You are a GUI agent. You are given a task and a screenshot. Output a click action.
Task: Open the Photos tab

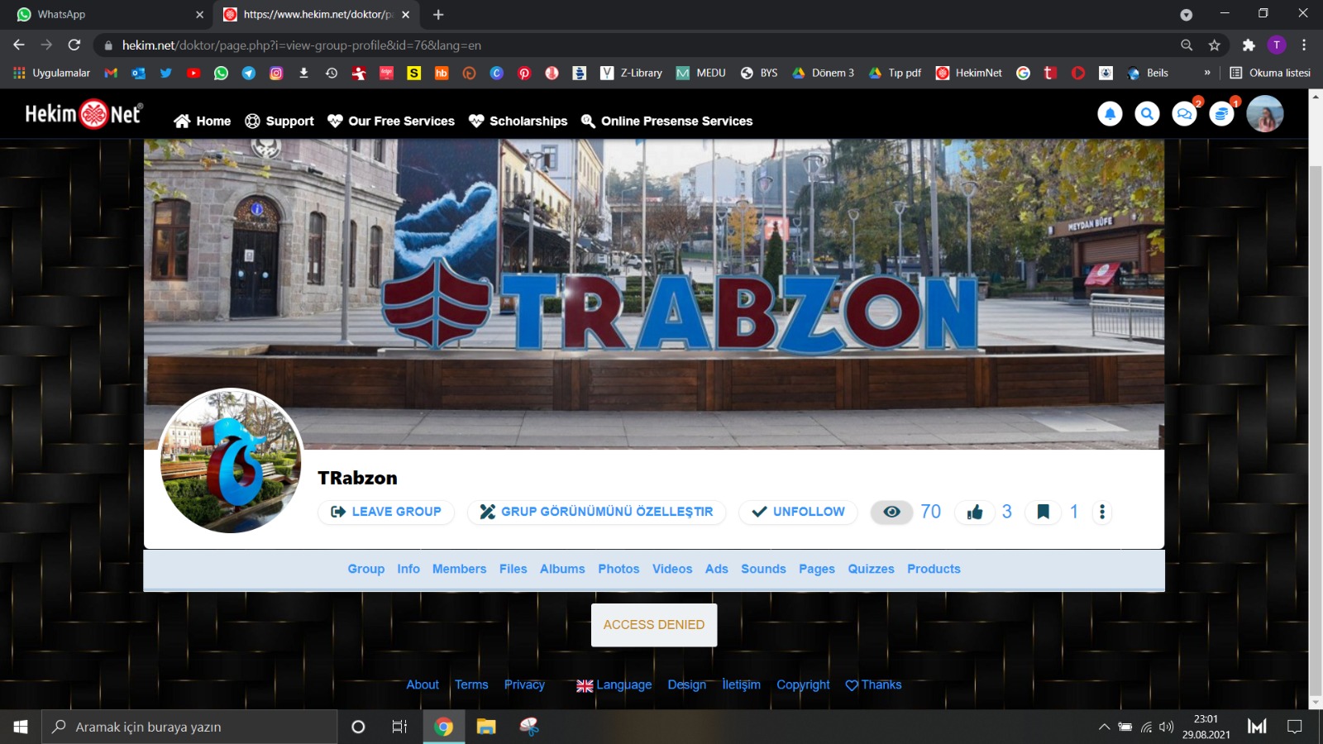(619, 570)
